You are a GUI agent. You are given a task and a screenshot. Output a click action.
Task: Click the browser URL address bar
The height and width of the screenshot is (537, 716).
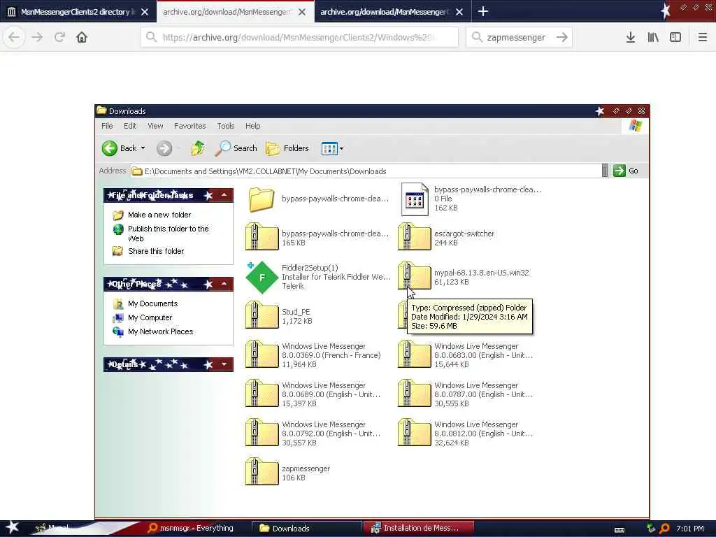click(x=299, y=37)
